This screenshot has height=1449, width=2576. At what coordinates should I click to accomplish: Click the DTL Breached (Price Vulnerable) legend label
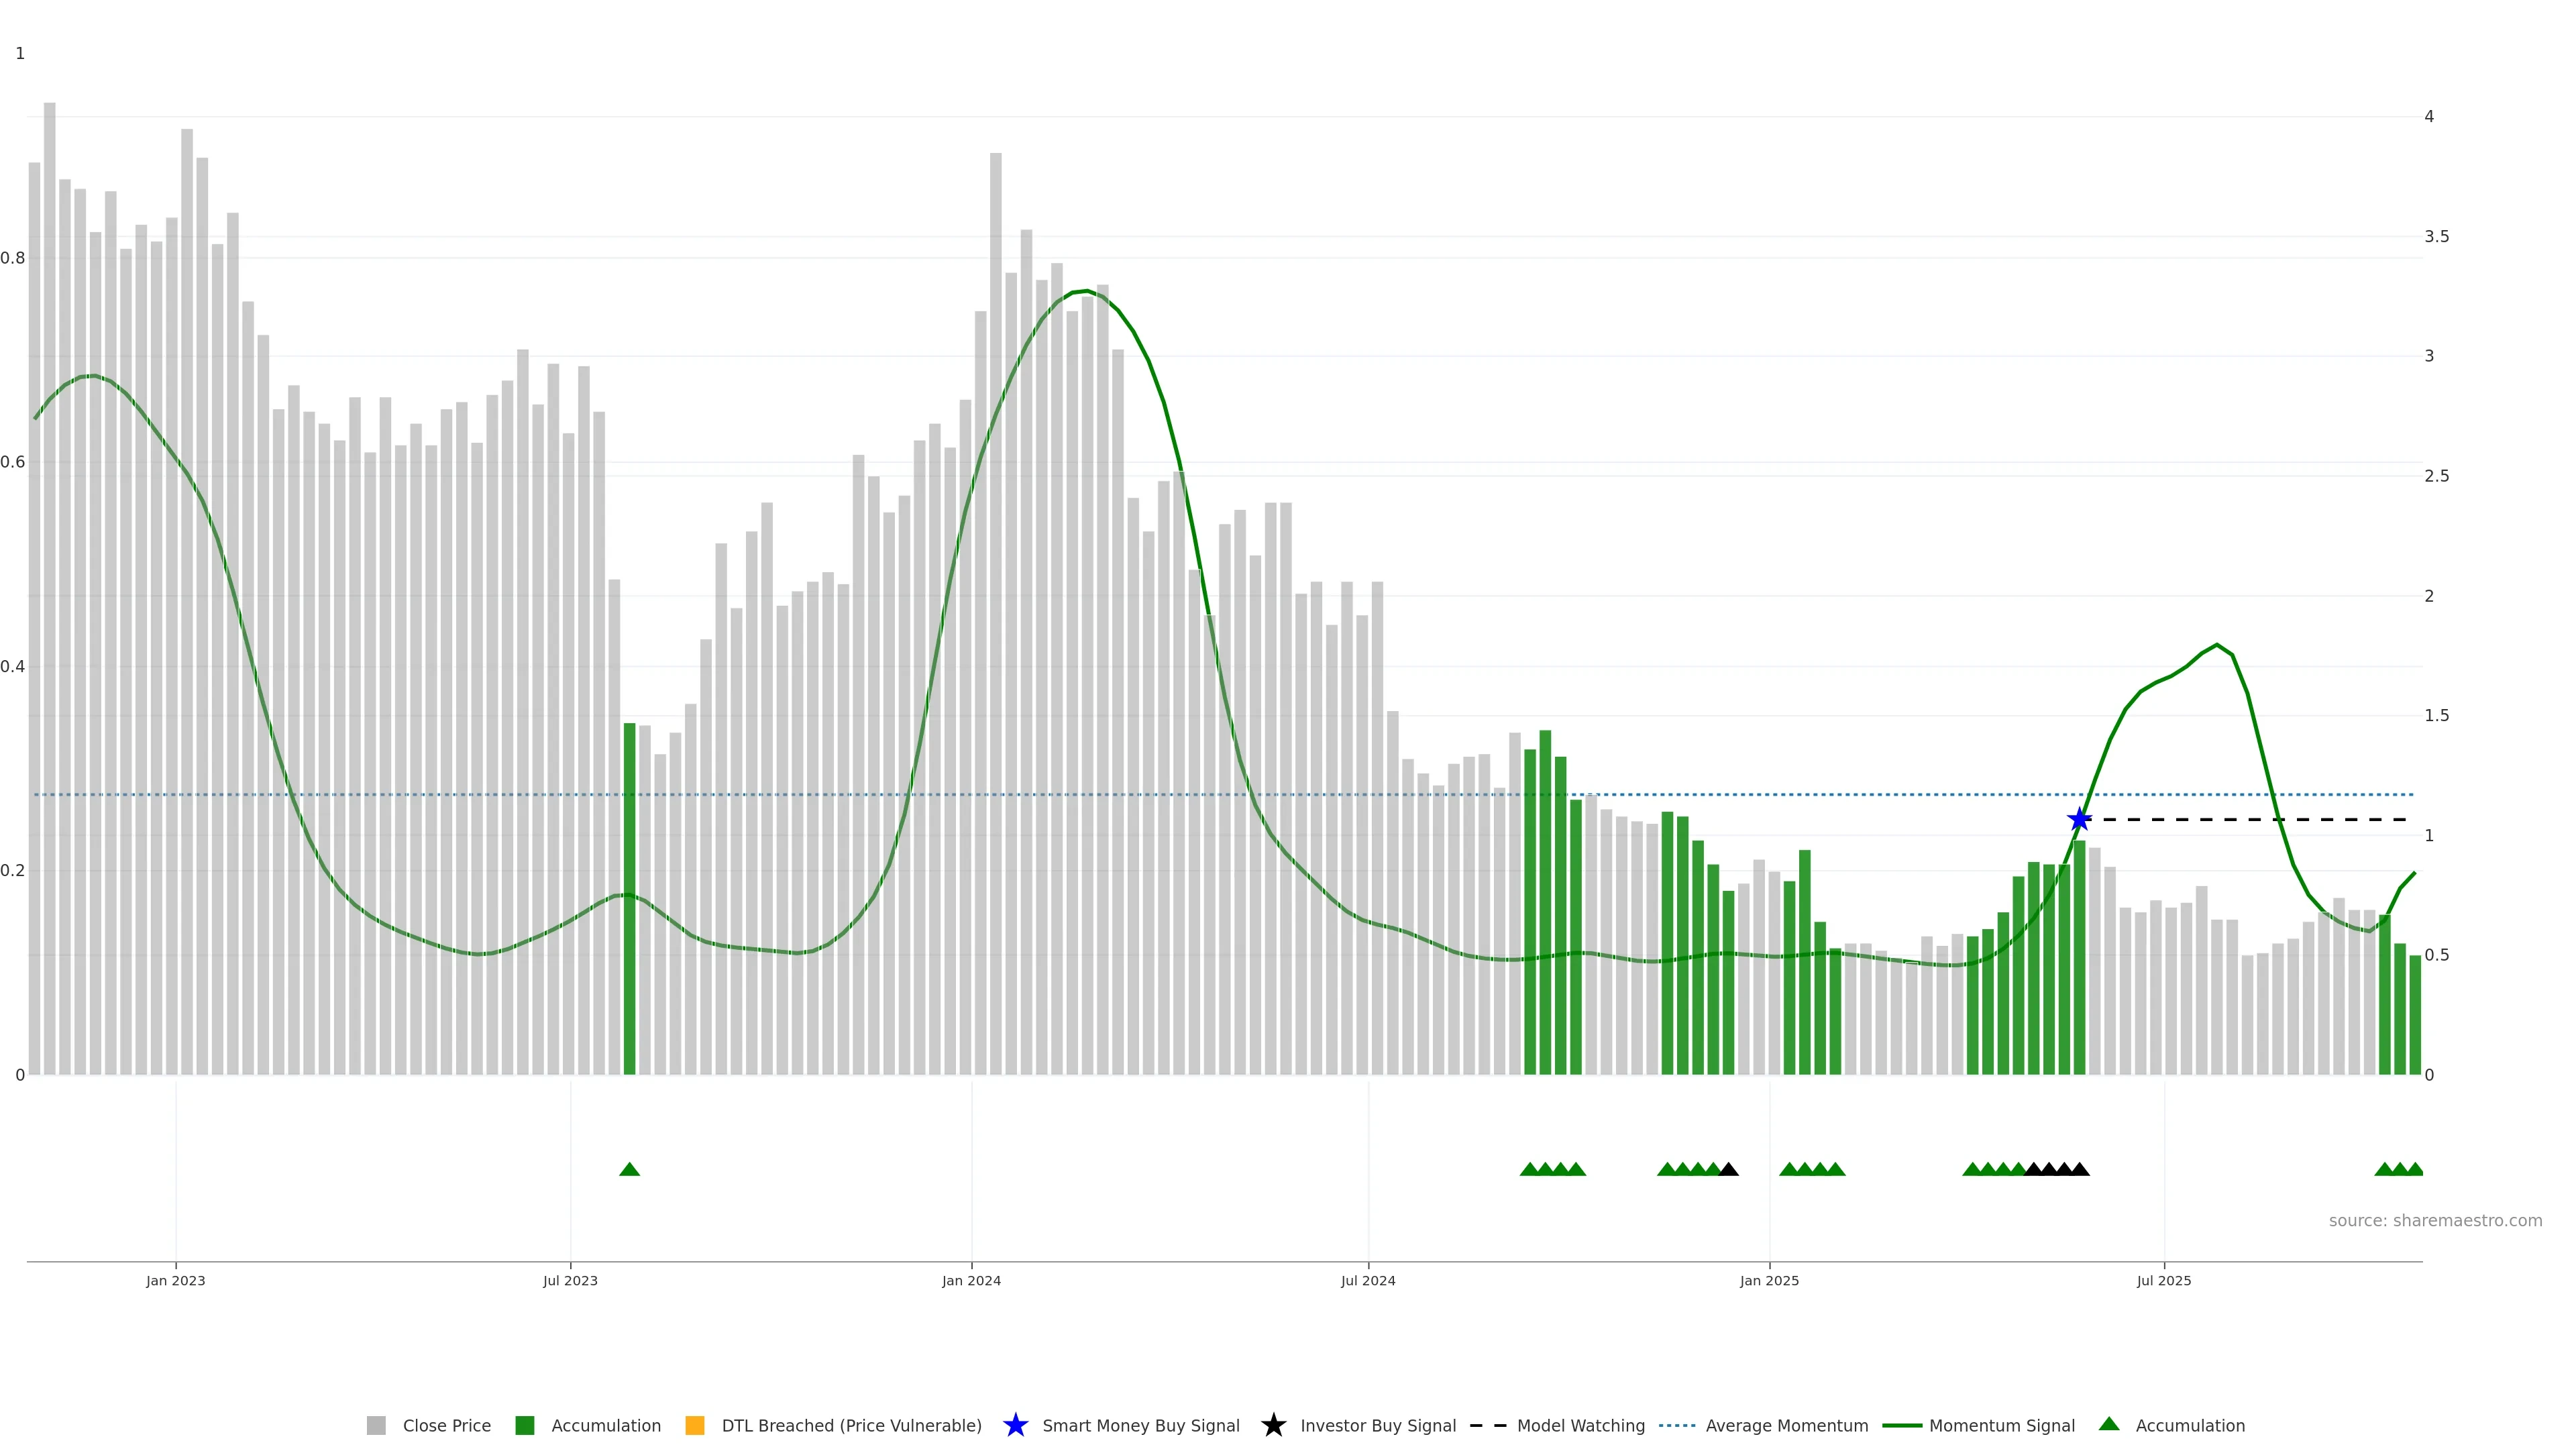[851, 1425]
